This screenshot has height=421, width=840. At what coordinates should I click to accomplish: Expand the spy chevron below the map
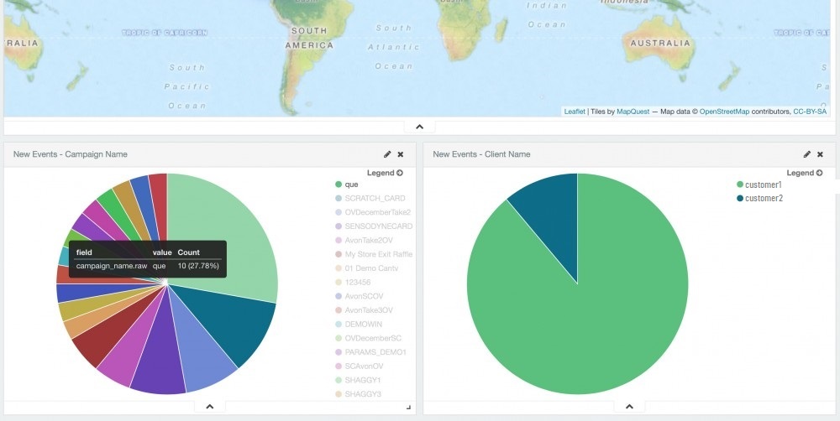(x=420, y=127)
